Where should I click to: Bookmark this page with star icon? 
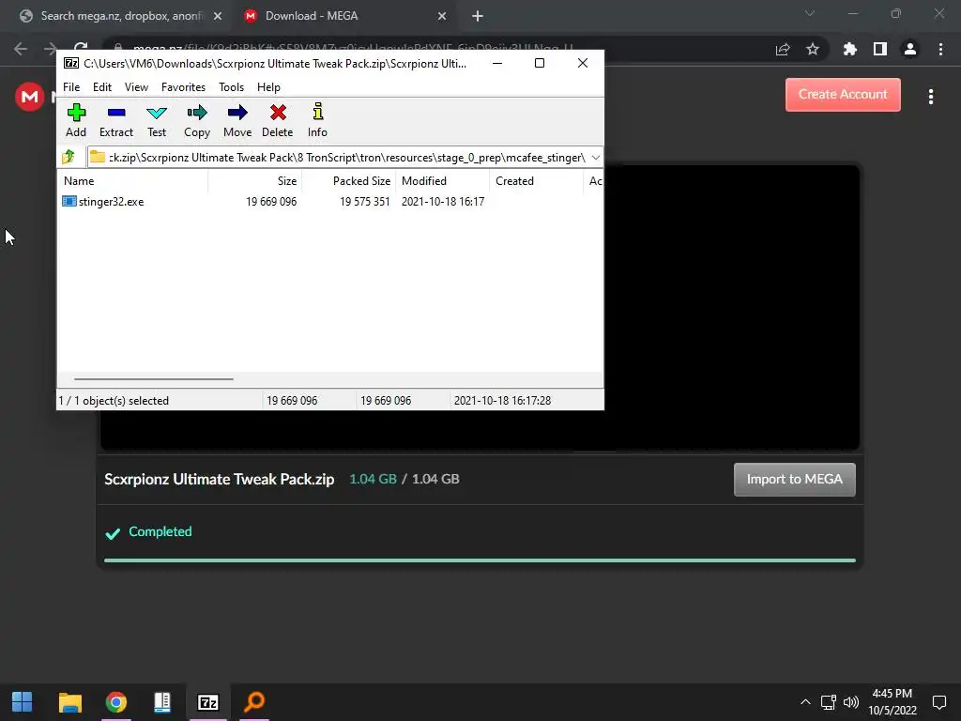tap(813, 50)
